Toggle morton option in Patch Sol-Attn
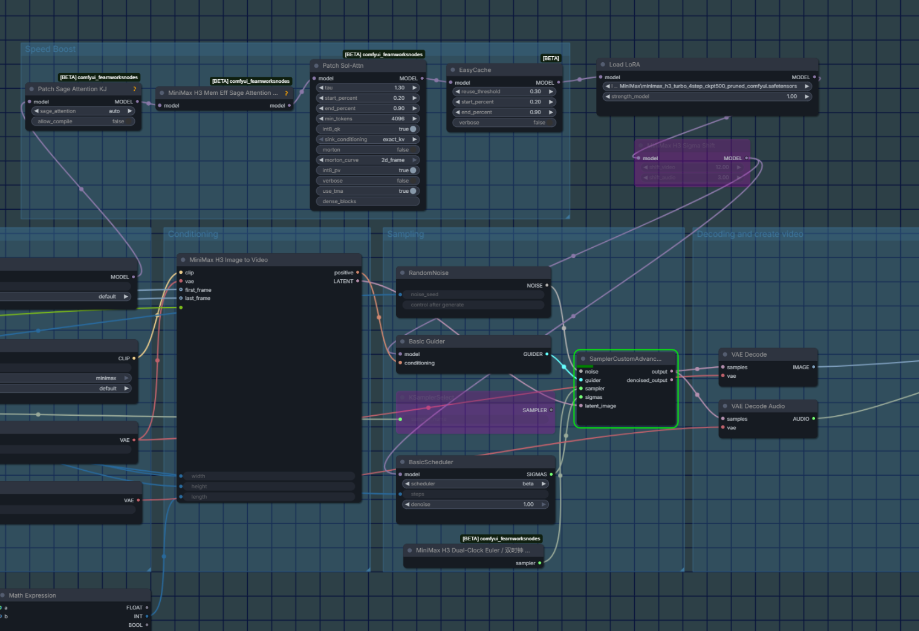The width and height of the screenshot is (919, 631). tap(367, 150)
